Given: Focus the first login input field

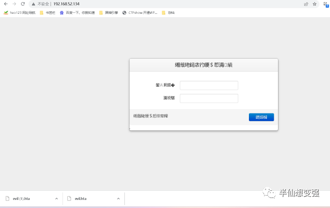Looking at the screenshot, I should [x=209, y=85].
